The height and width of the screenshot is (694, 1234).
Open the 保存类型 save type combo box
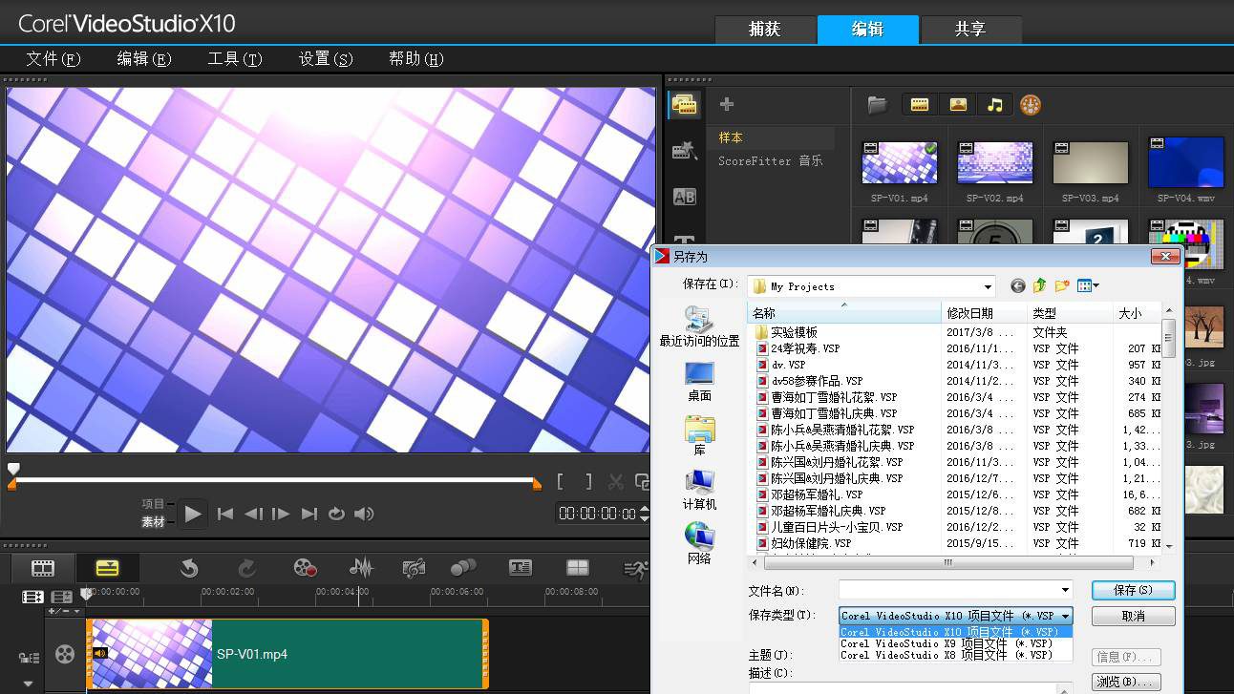(956, 616)
